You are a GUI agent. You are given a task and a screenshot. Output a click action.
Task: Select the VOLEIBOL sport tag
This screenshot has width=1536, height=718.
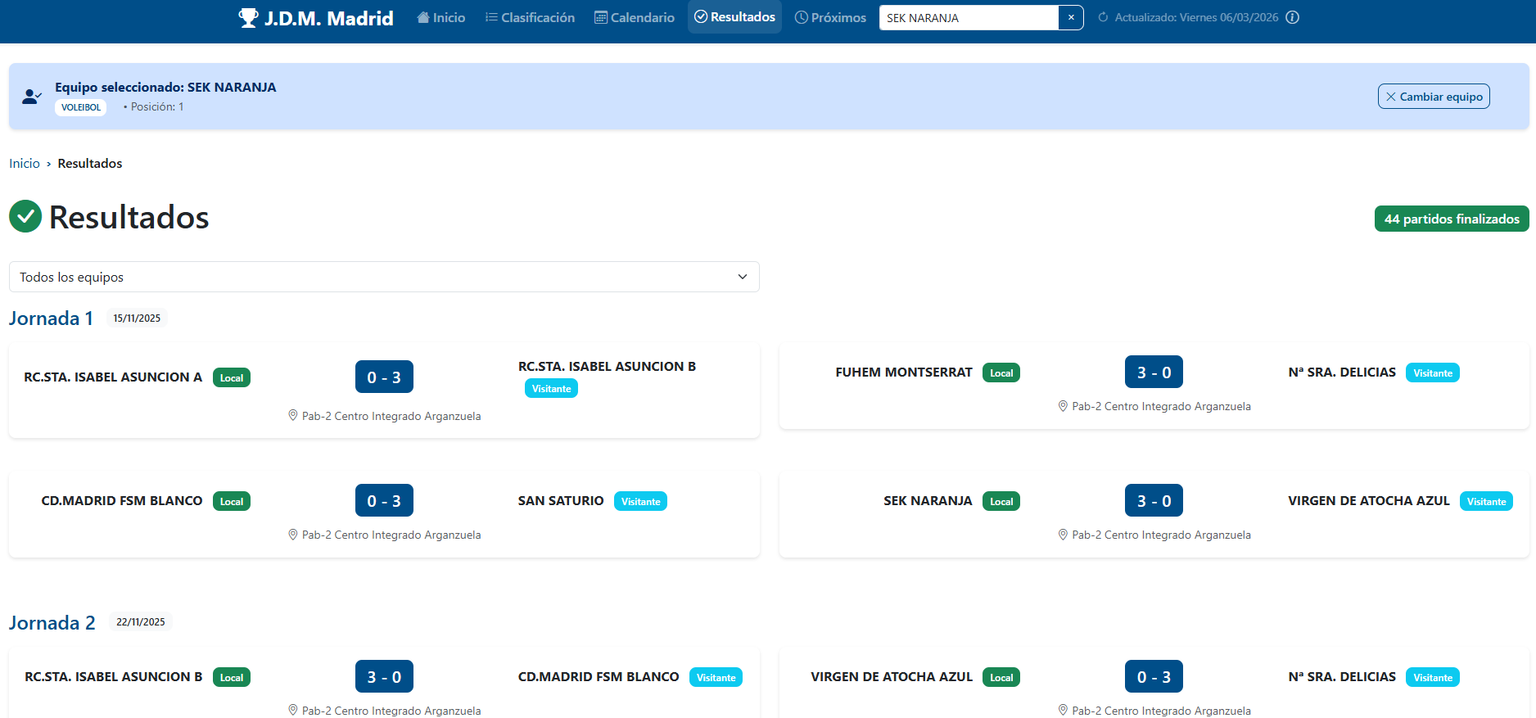pos(81,107)
